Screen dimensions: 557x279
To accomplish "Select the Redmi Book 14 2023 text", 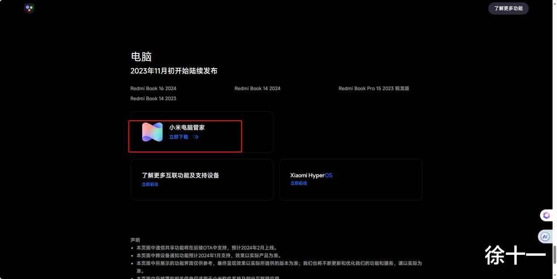I will coord(153,98).
